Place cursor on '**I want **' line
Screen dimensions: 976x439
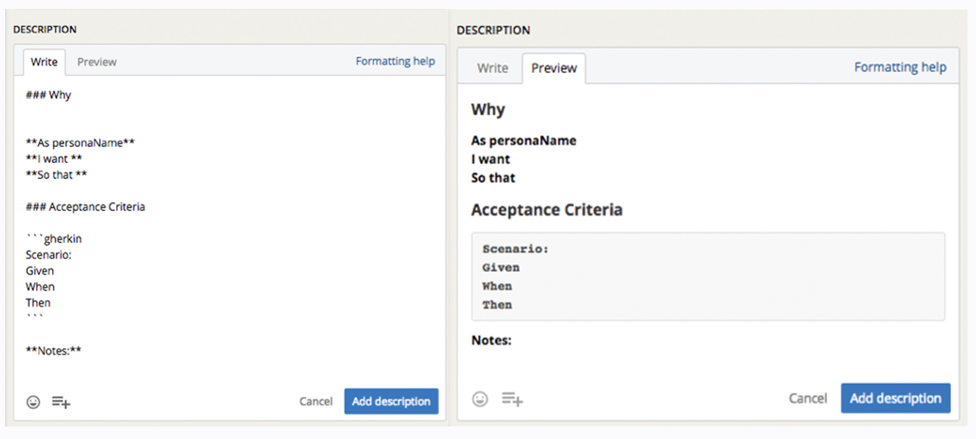54,158
